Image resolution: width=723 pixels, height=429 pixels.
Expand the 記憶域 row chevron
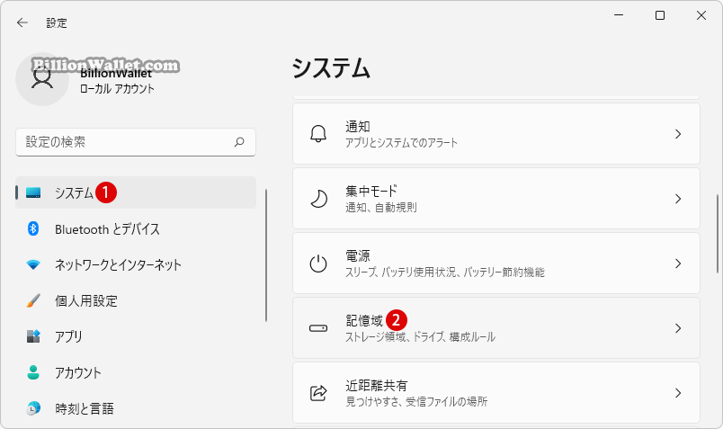click(x=678, y=328)
